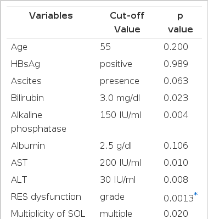
Task: Click the 2.5 g/dl cut-off value
Action: coord(116,146)
